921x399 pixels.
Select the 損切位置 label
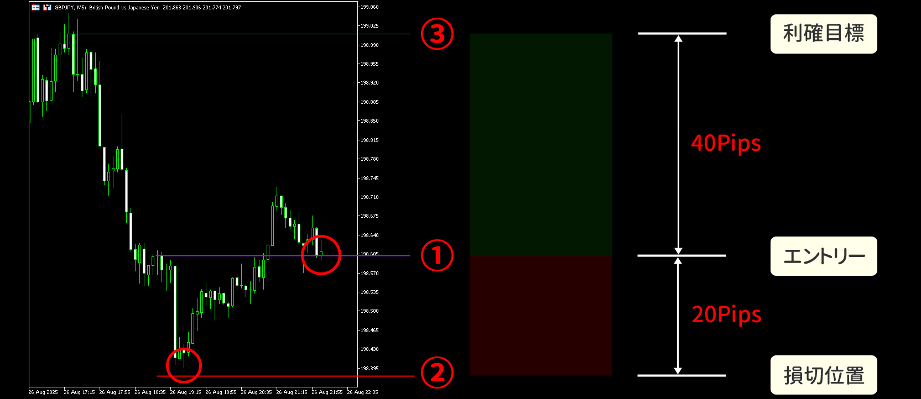[x=823, y=375]
